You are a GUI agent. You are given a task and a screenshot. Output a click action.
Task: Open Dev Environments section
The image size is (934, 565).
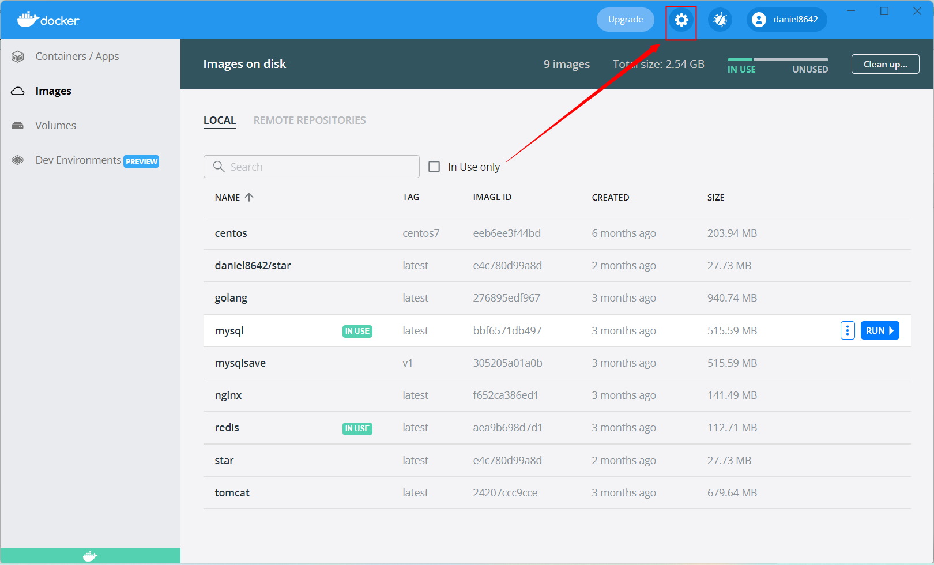coord(78,160)
